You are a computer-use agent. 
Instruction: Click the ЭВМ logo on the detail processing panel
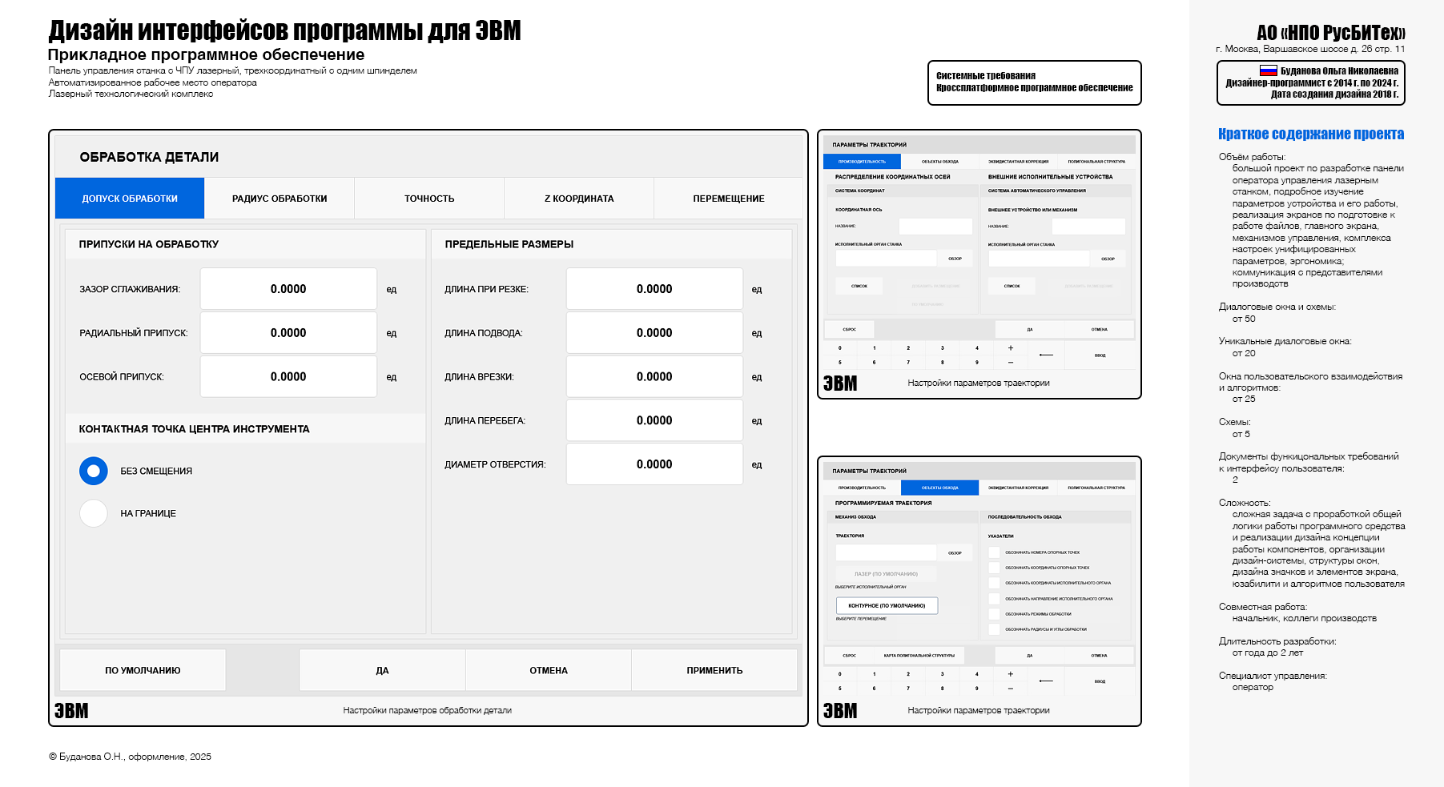72,709
